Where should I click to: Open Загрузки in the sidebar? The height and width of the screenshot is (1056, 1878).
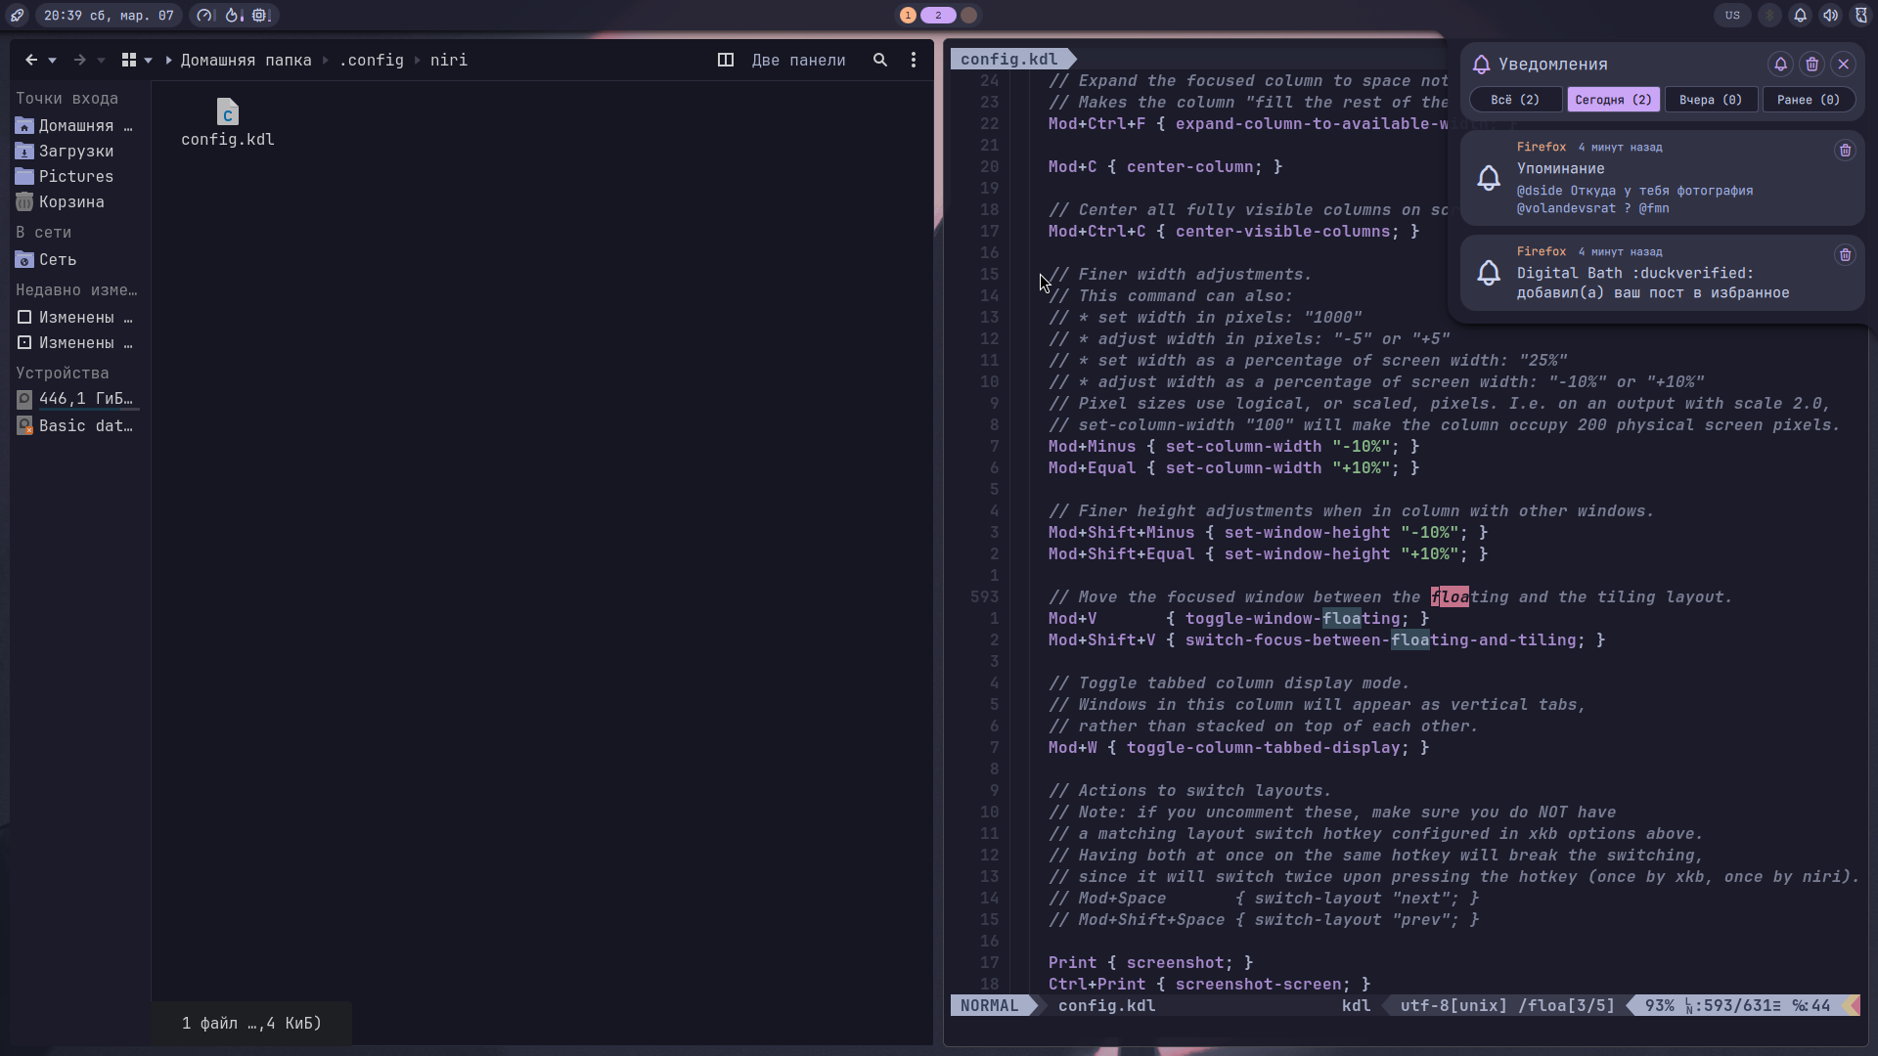tap(76, 151)
